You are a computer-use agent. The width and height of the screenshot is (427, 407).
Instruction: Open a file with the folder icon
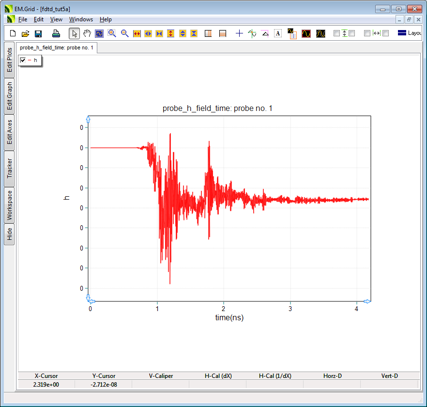pyautogui.click(x=26, y=33)
